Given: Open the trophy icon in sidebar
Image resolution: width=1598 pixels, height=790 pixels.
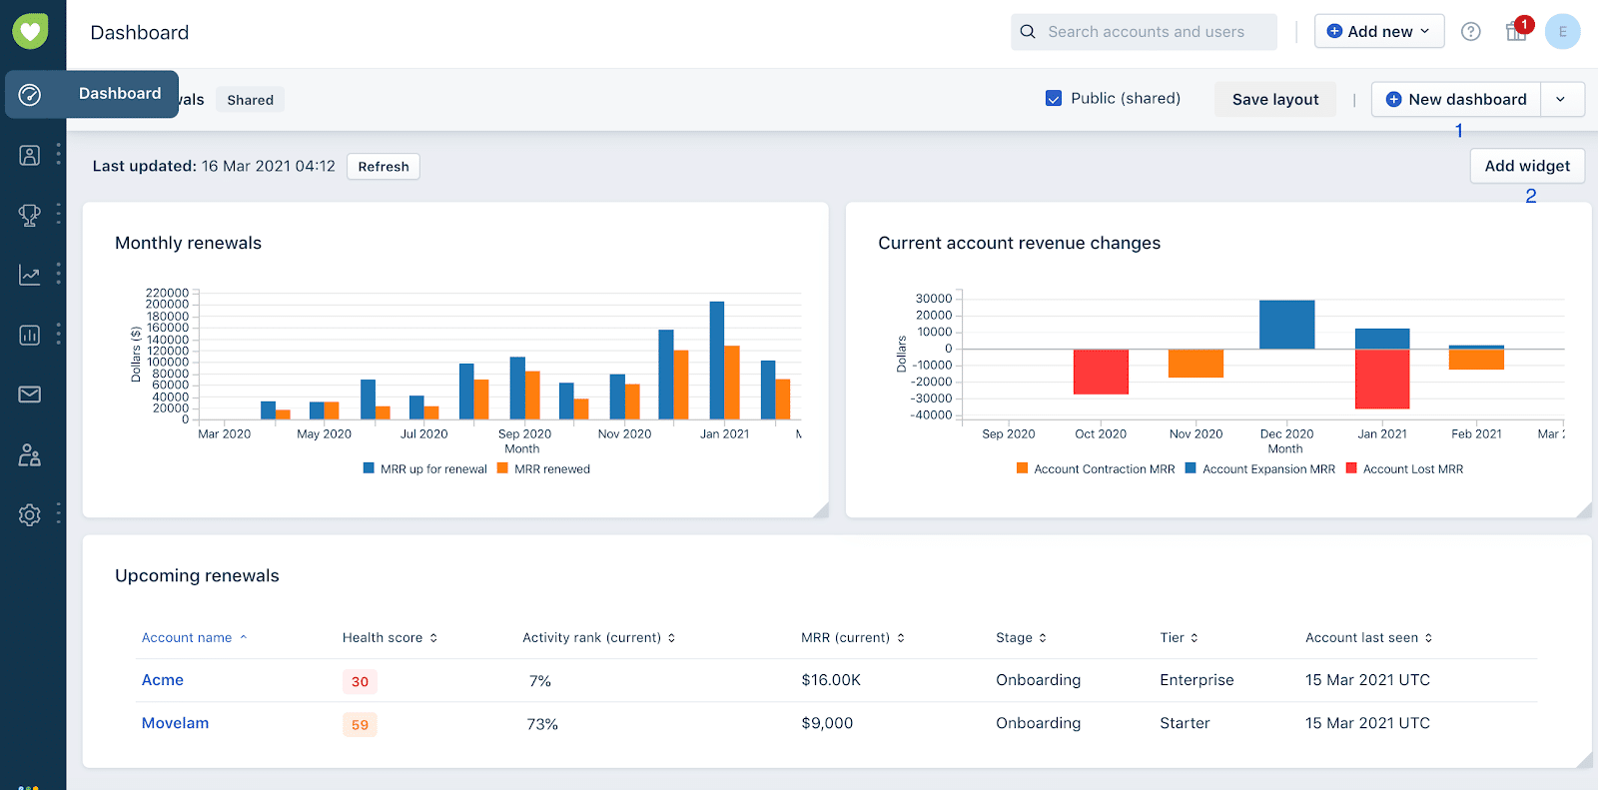Looking at the screenshot, I should [x=30, y=215].
